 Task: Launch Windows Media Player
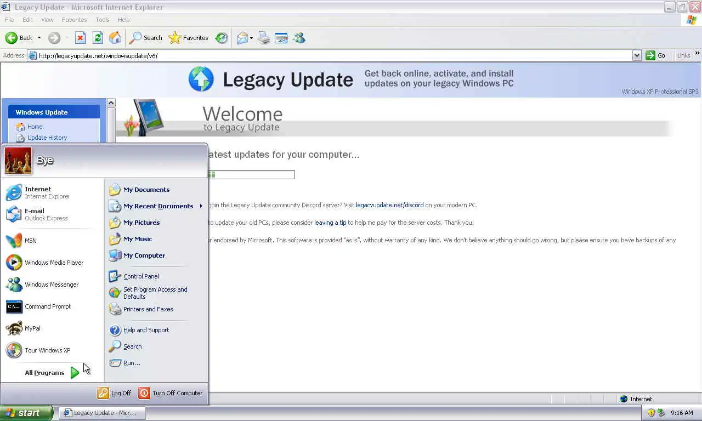[x=53, y=263]
